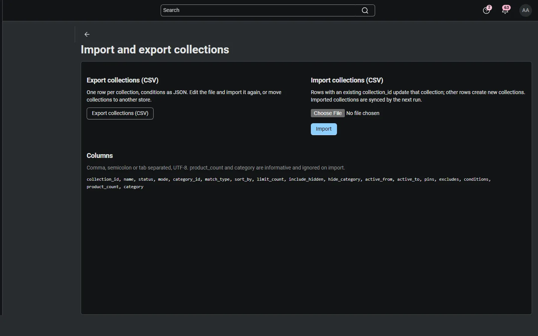This screenshot has height=336, width=538.
Task: Click the 'One row per collection' description
Action: point(184,96)
